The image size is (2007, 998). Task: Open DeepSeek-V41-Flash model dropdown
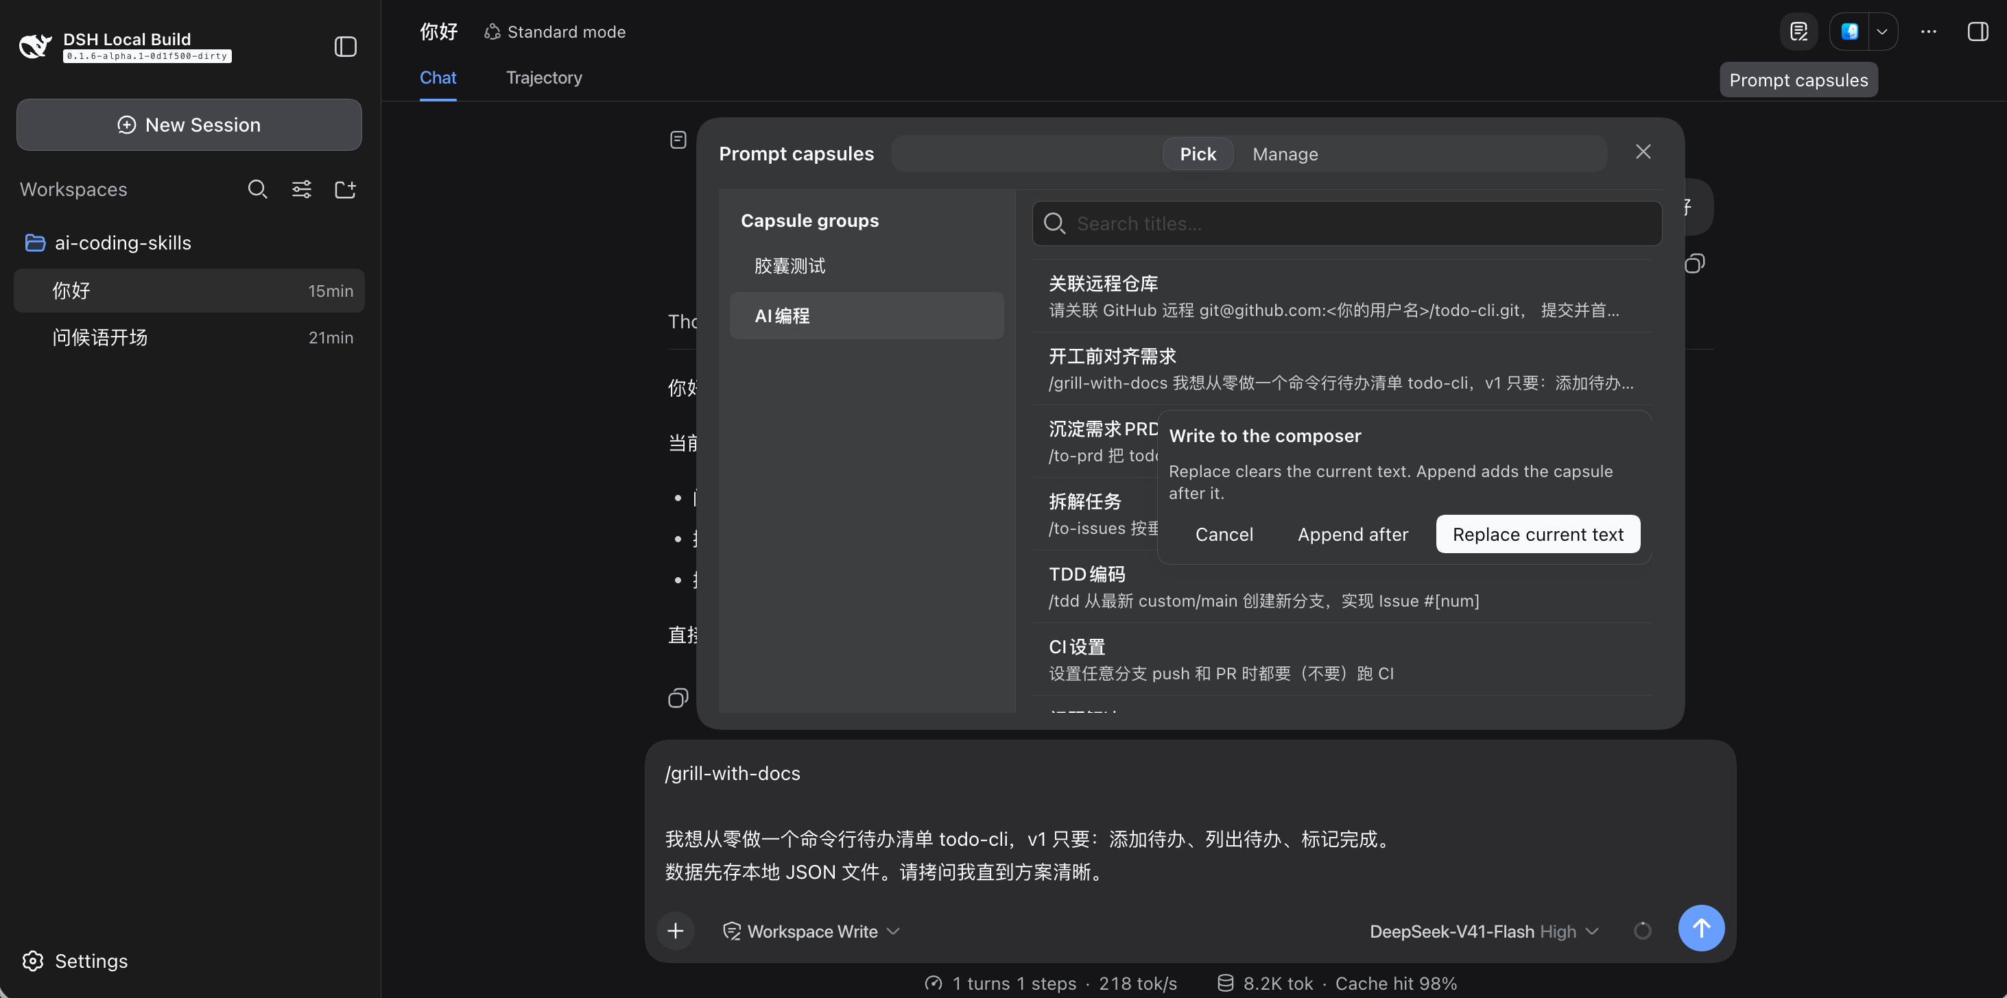click(x=1484, y=931)
